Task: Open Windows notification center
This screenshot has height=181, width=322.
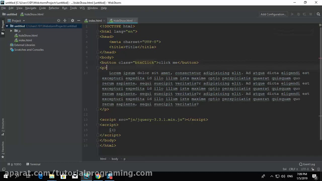Action: [314, 176]
